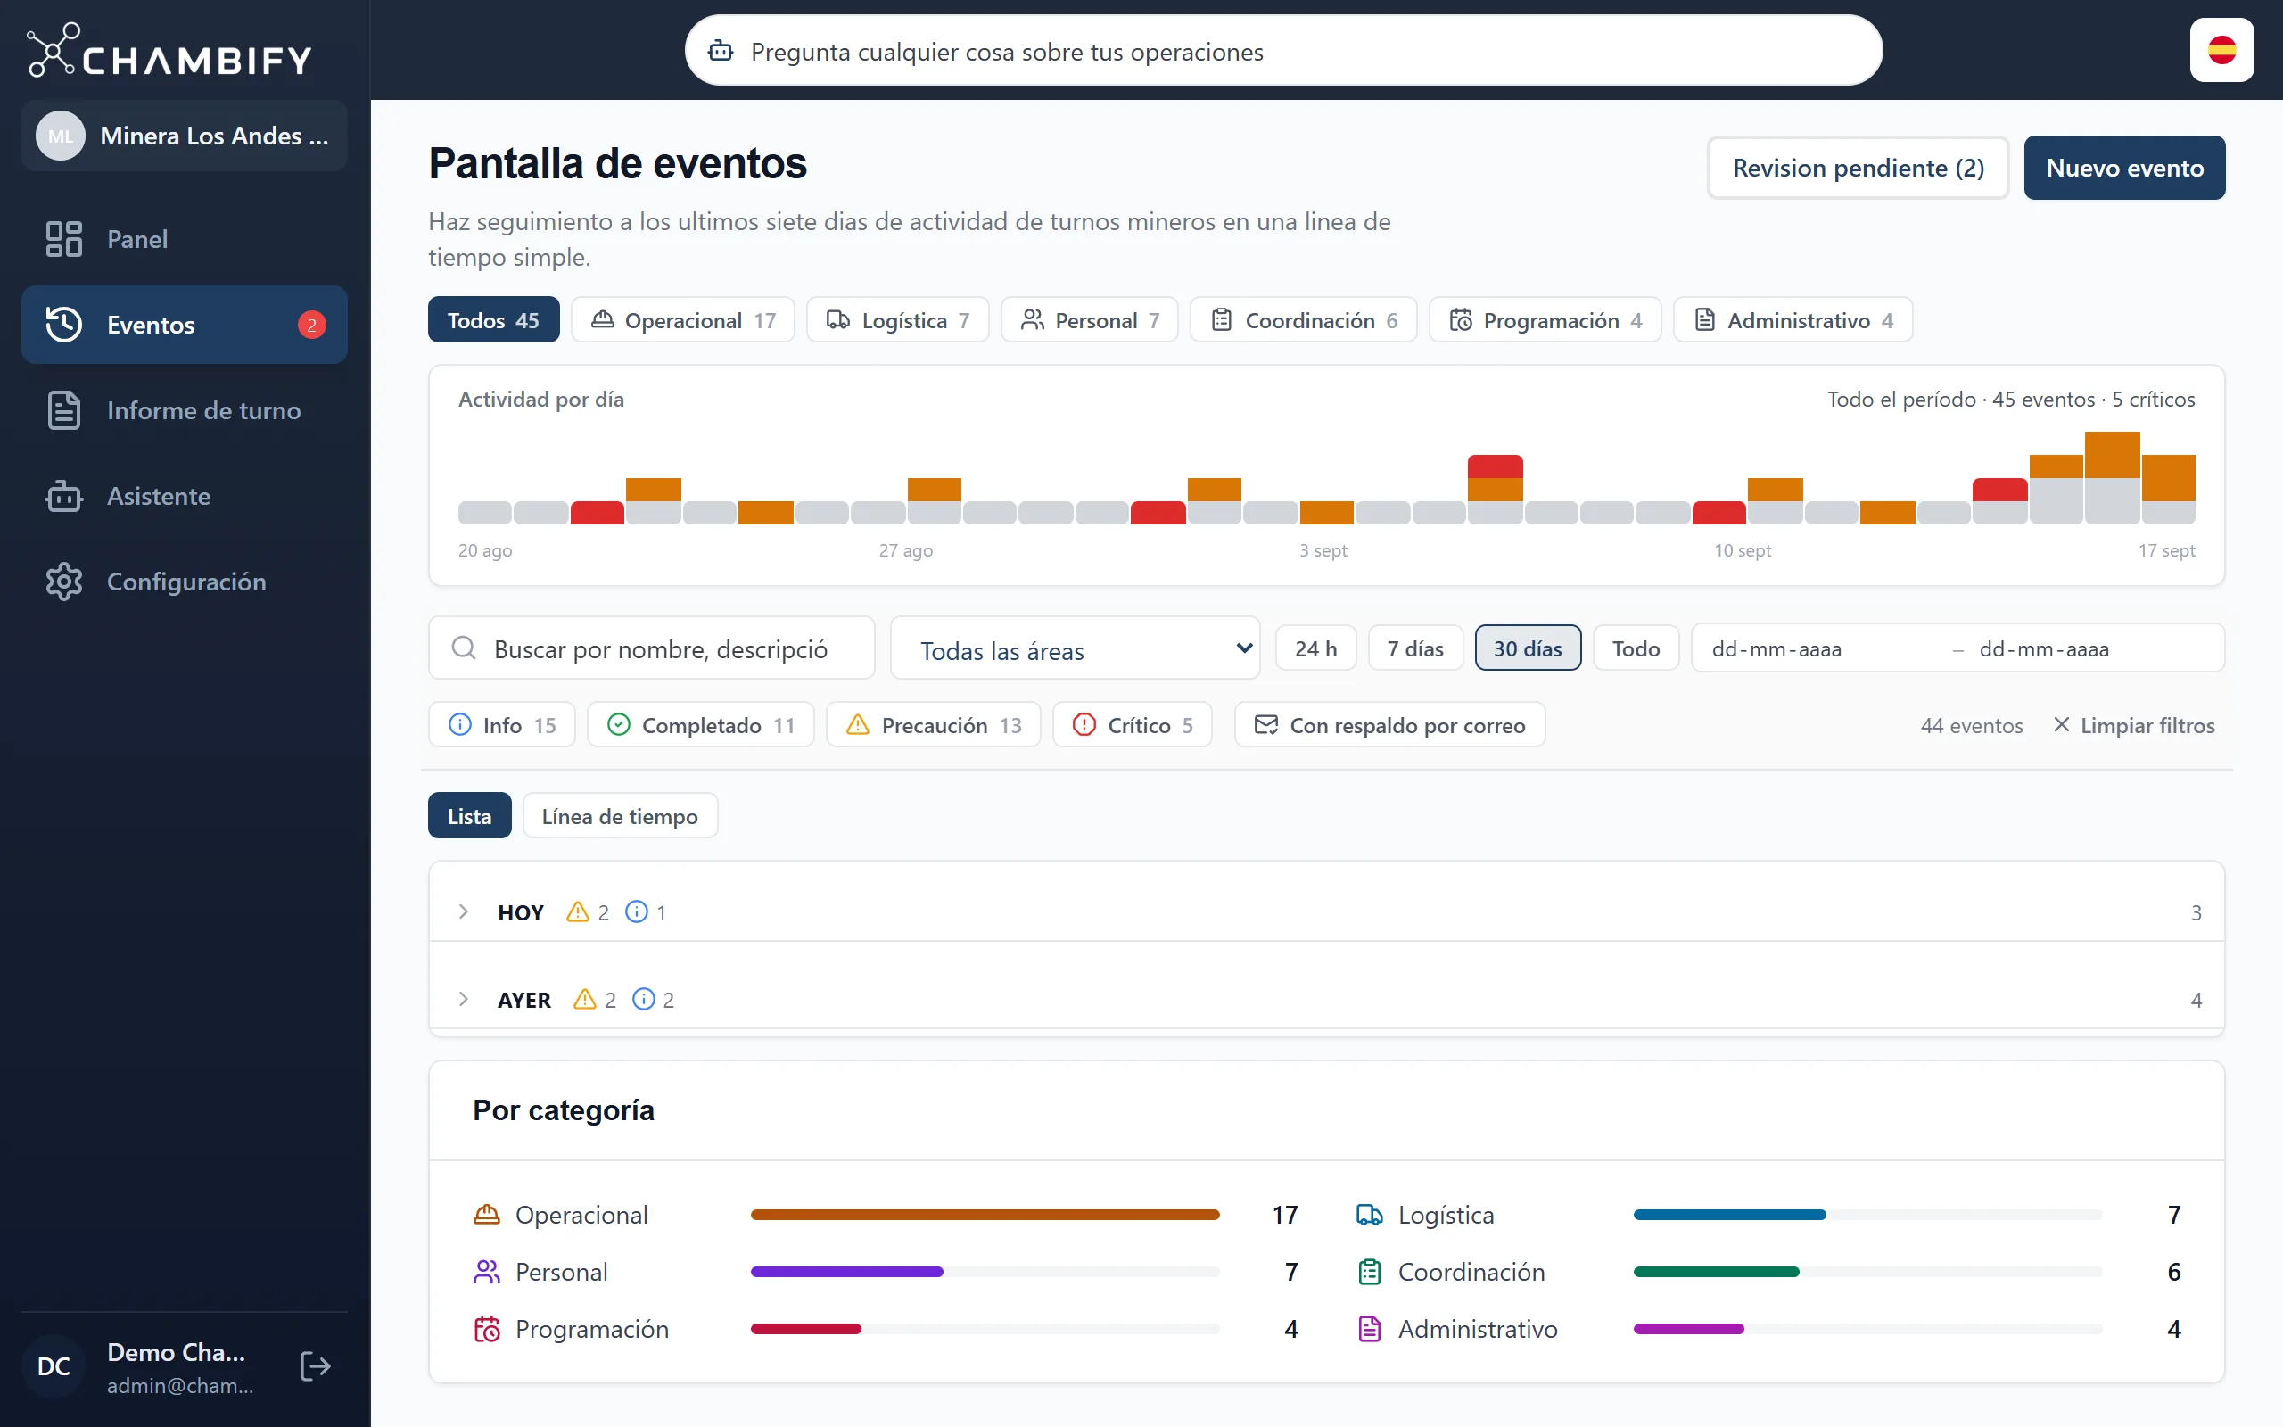Image resolution: width=2283 pixels, height=1427 pixels.
Task: Select the Coordinación 6 category tab
Action: [x=1304, y=320]
